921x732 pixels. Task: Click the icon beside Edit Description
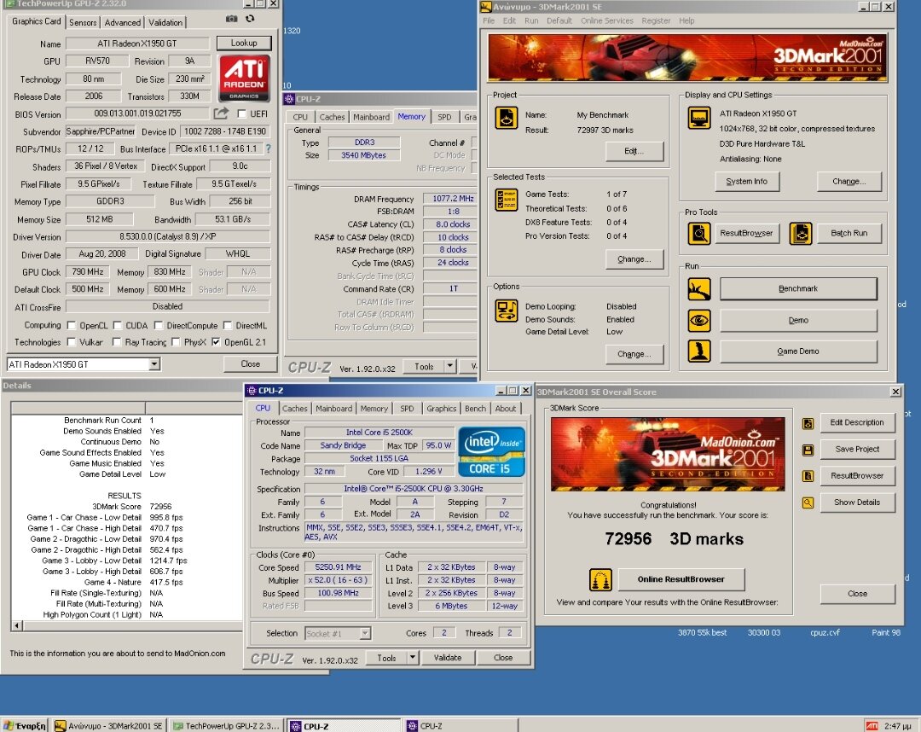(x=808, y=423)
